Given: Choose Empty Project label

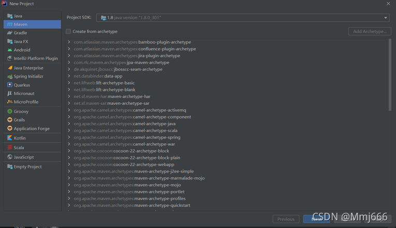Looking at the screenshot, I should [28, 166].
